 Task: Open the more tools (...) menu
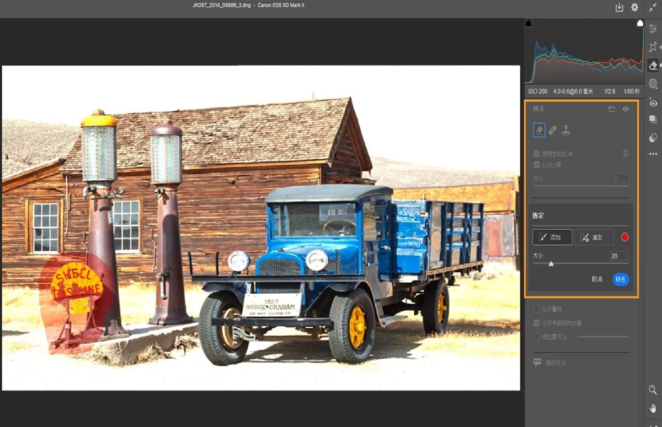click(653, 154)
